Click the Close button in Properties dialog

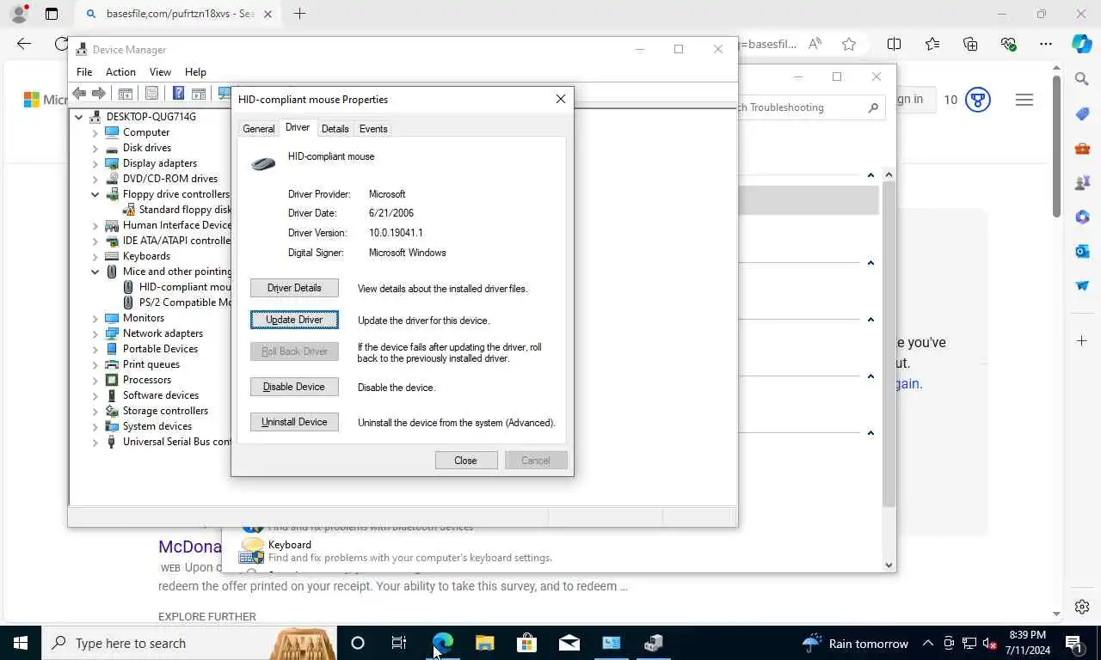click(466, 461)
